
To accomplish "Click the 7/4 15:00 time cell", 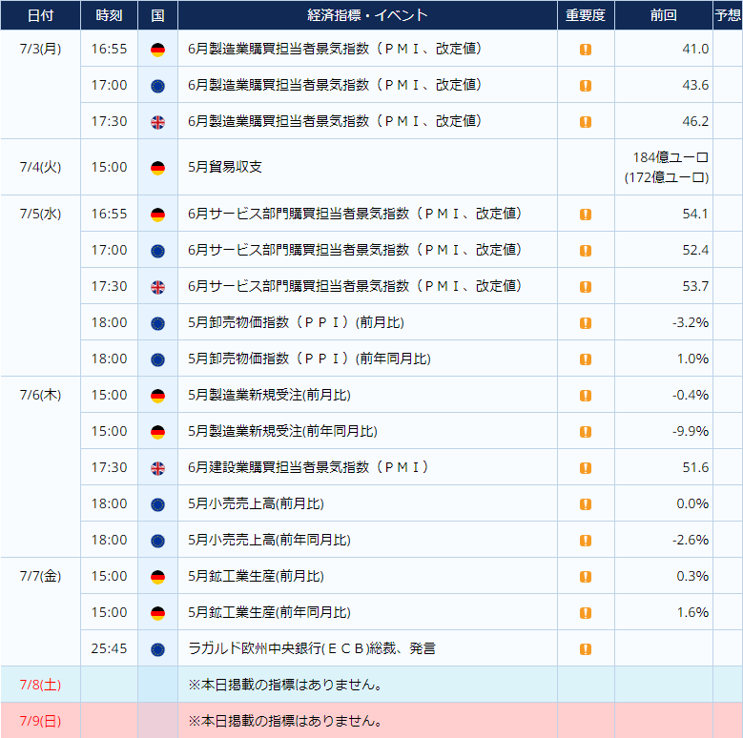I will click(109, 167).
